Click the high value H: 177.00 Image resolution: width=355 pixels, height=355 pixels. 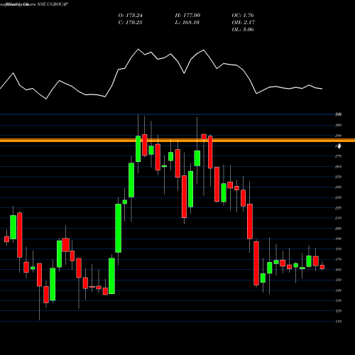pos(187,16)
